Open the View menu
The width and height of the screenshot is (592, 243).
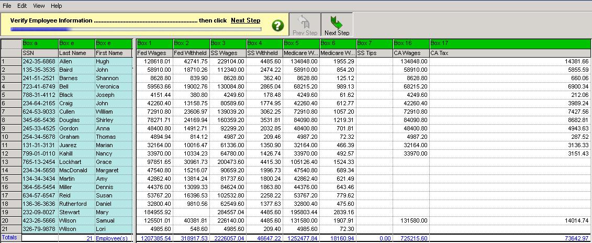pos(39,6)
